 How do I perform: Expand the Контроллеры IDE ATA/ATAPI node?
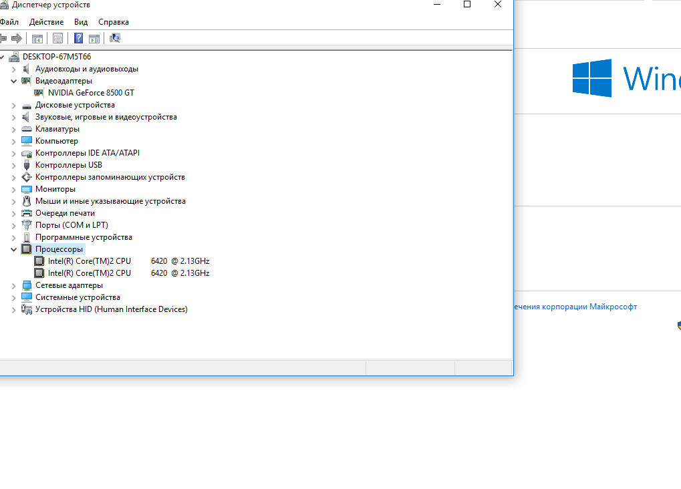pyautogui.click(x=13, y=154)
